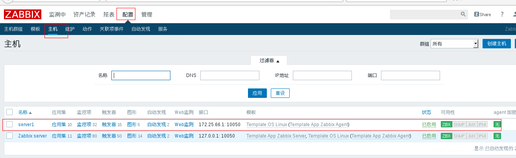Open 图形 link for Zabbix server
The image size is (516, 158).
132,136
